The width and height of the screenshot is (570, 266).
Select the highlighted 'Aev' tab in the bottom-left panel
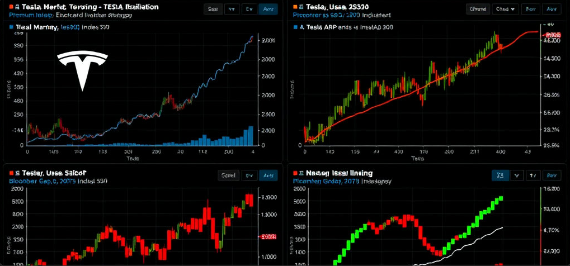click(268, 175)
